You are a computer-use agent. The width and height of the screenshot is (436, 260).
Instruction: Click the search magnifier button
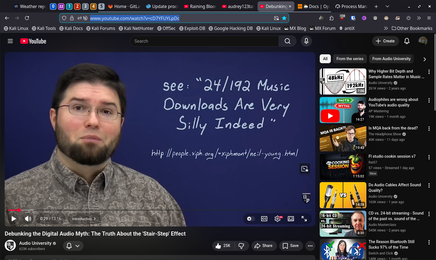(288, 41)
